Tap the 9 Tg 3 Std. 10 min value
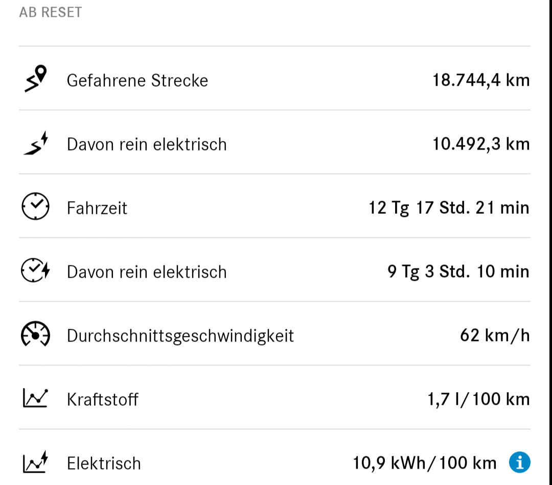This screenshot has width=552, height=485. [x=458, y=272]
